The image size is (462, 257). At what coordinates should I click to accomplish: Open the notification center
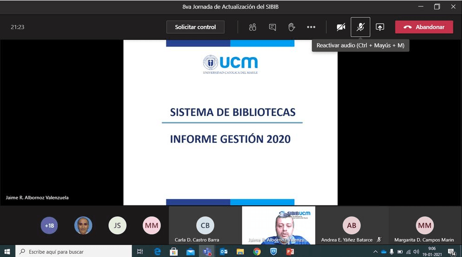tap(451, 251)
